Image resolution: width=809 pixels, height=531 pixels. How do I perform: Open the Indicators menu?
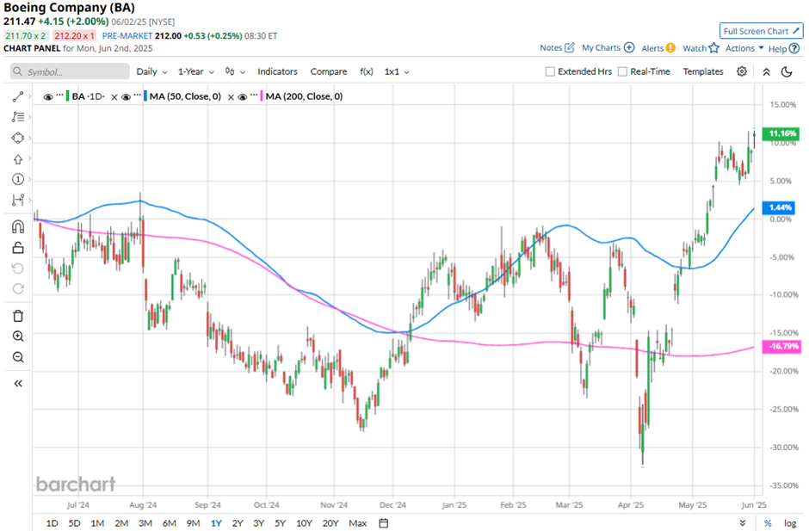click(x=278, y=71)
